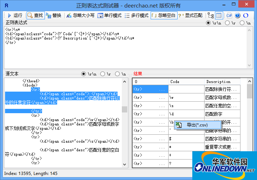Click description cell '重复零次或更...'

pos(222,147)
